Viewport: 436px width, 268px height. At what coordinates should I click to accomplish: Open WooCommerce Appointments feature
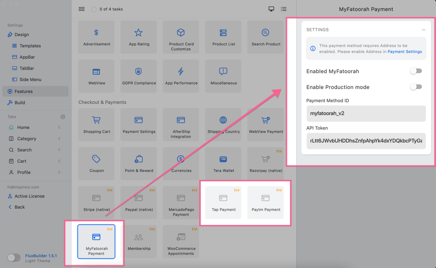point(181,242)
